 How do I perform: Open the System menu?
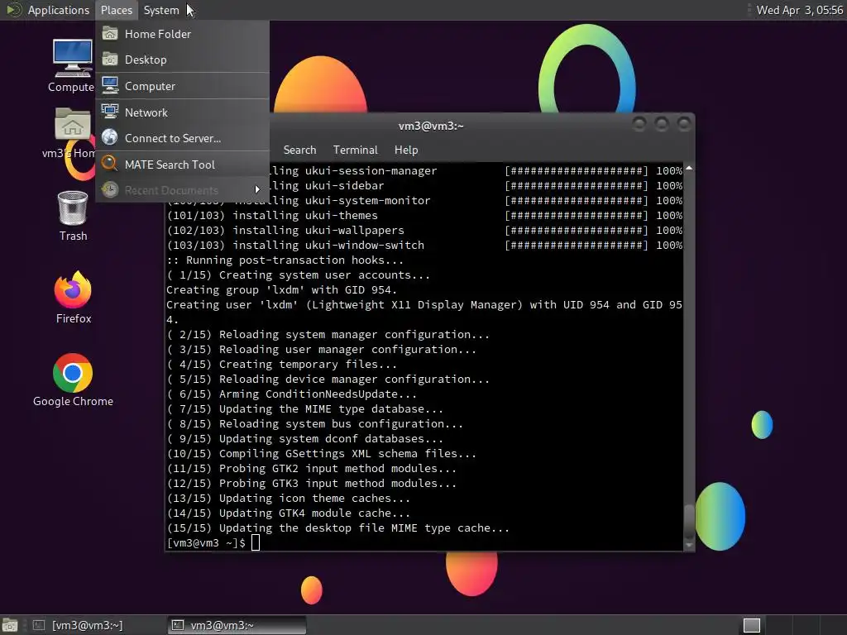click(x=161, y=10)
